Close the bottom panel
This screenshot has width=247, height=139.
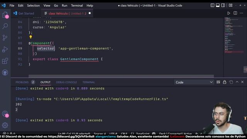pyautogui.click(x=242, y=82)
